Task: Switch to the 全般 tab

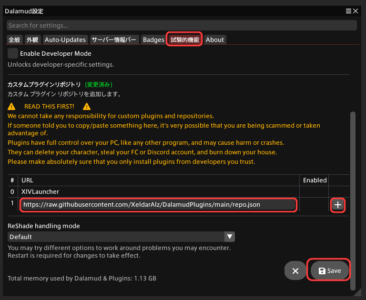Action: pos(14,40)
